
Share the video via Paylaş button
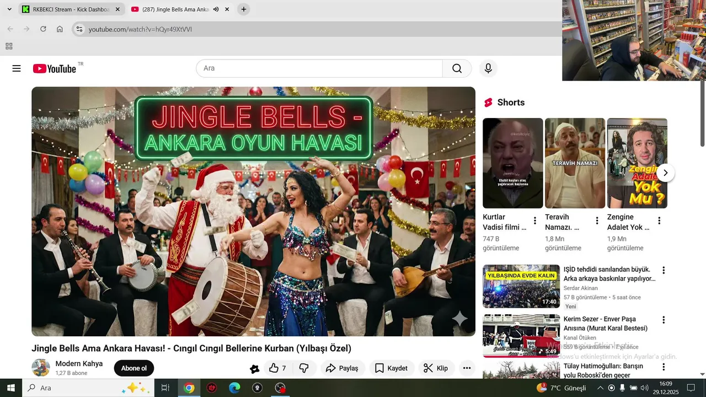click(x=342, y=368)
